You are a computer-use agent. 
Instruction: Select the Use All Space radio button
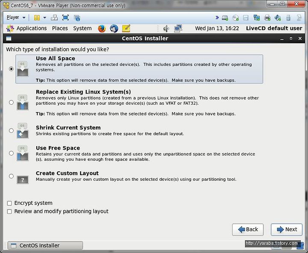pyautogui.click(x=11, y=69)
